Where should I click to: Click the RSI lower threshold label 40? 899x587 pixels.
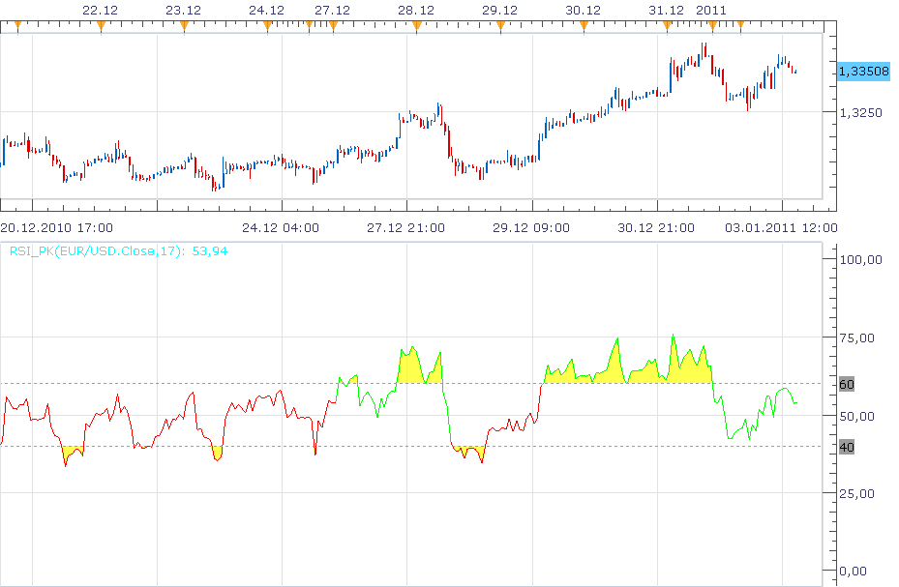point(846,447)
